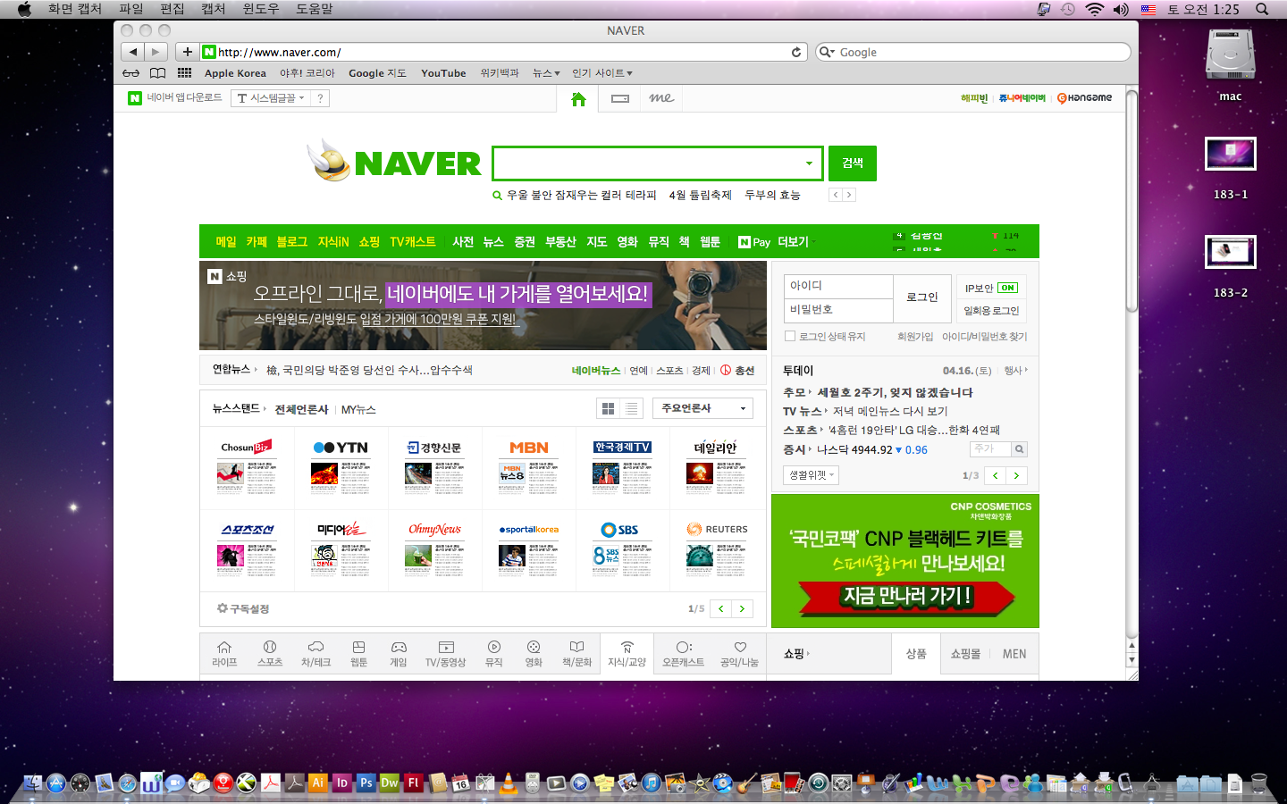Open the Safari bookmarks book icon
Screen dimensions: 1287x804
tap(157, 73)
